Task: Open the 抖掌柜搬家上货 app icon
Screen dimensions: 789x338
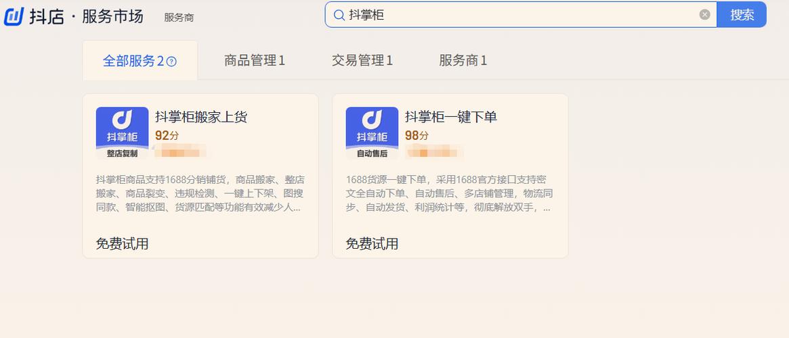Action: pyautogui.click(x=123, y=134)
